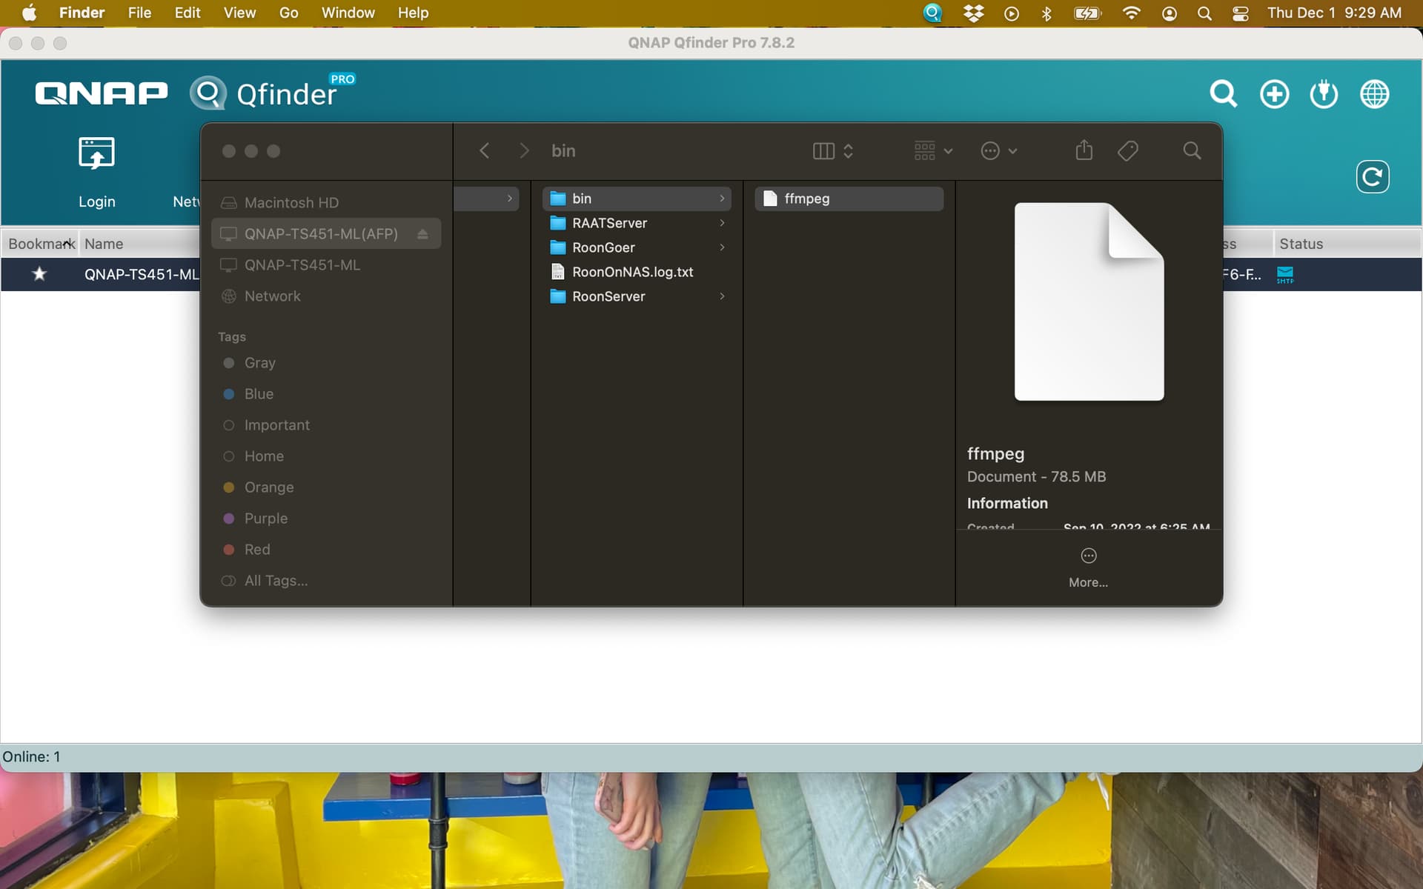Open the File menu

[x=139, y=13]
